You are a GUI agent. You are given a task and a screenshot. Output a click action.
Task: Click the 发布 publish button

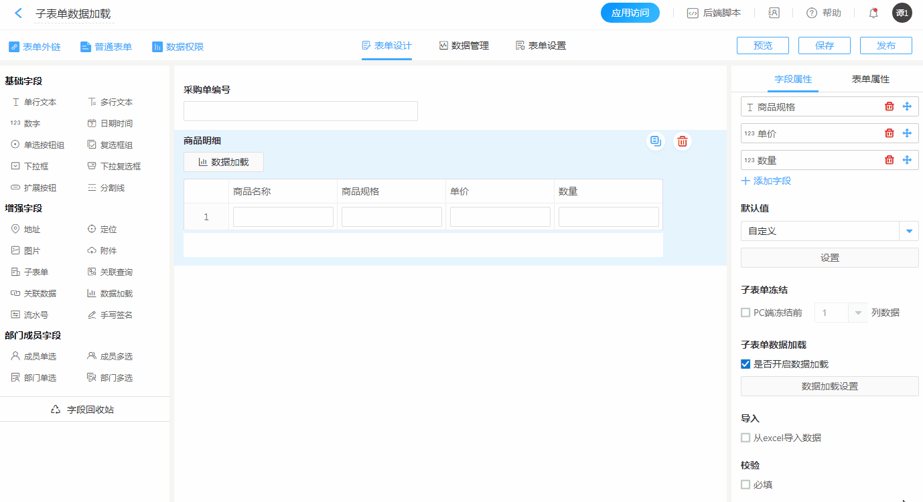[885, 46]
